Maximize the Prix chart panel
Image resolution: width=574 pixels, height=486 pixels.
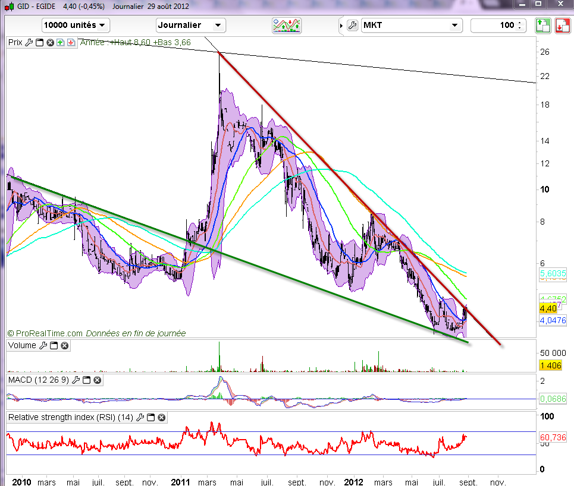click(39, 43)
